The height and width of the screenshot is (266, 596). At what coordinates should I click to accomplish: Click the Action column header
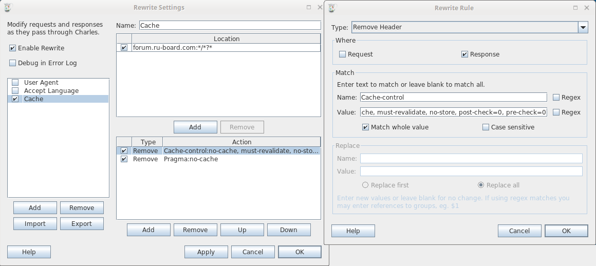click(241, 142)
